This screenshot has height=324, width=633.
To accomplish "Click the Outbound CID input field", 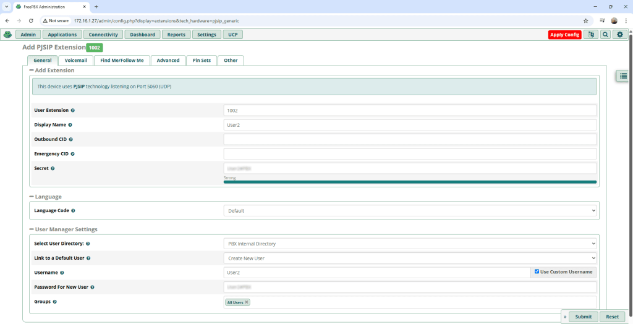I will [x=410, y=139].
